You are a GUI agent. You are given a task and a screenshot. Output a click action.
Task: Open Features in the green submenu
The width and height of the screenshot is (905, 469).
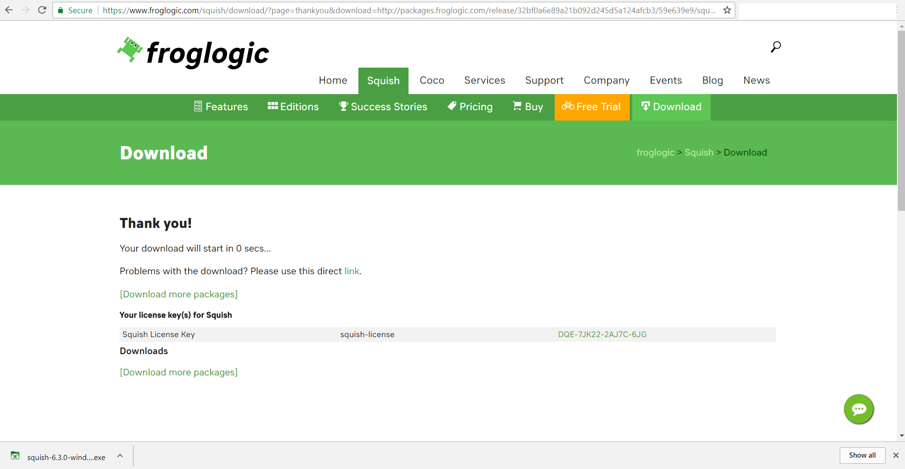click(x=221, y=107)
